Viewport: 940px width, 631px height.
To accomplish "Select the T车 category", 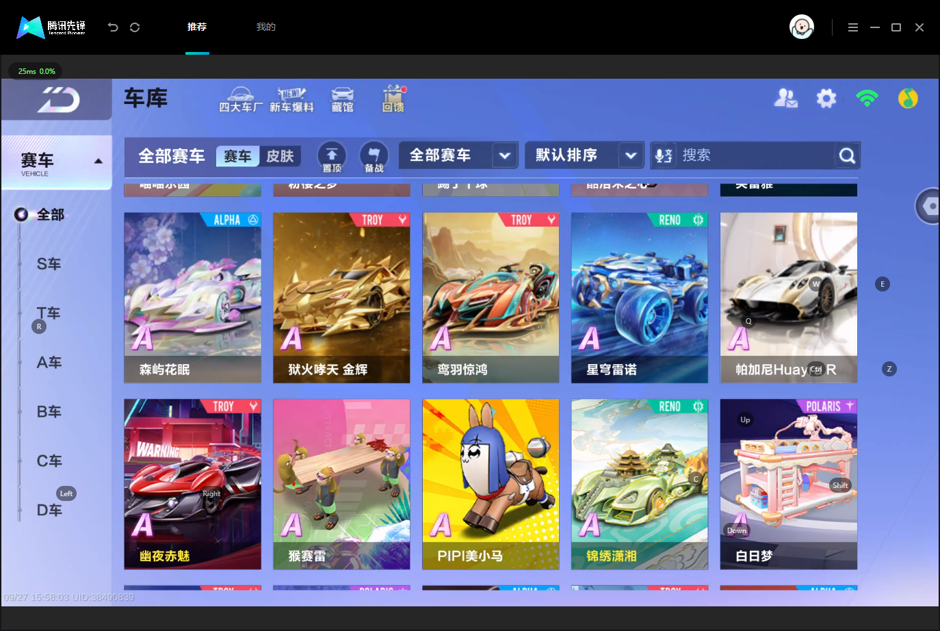I will (49, 313).
